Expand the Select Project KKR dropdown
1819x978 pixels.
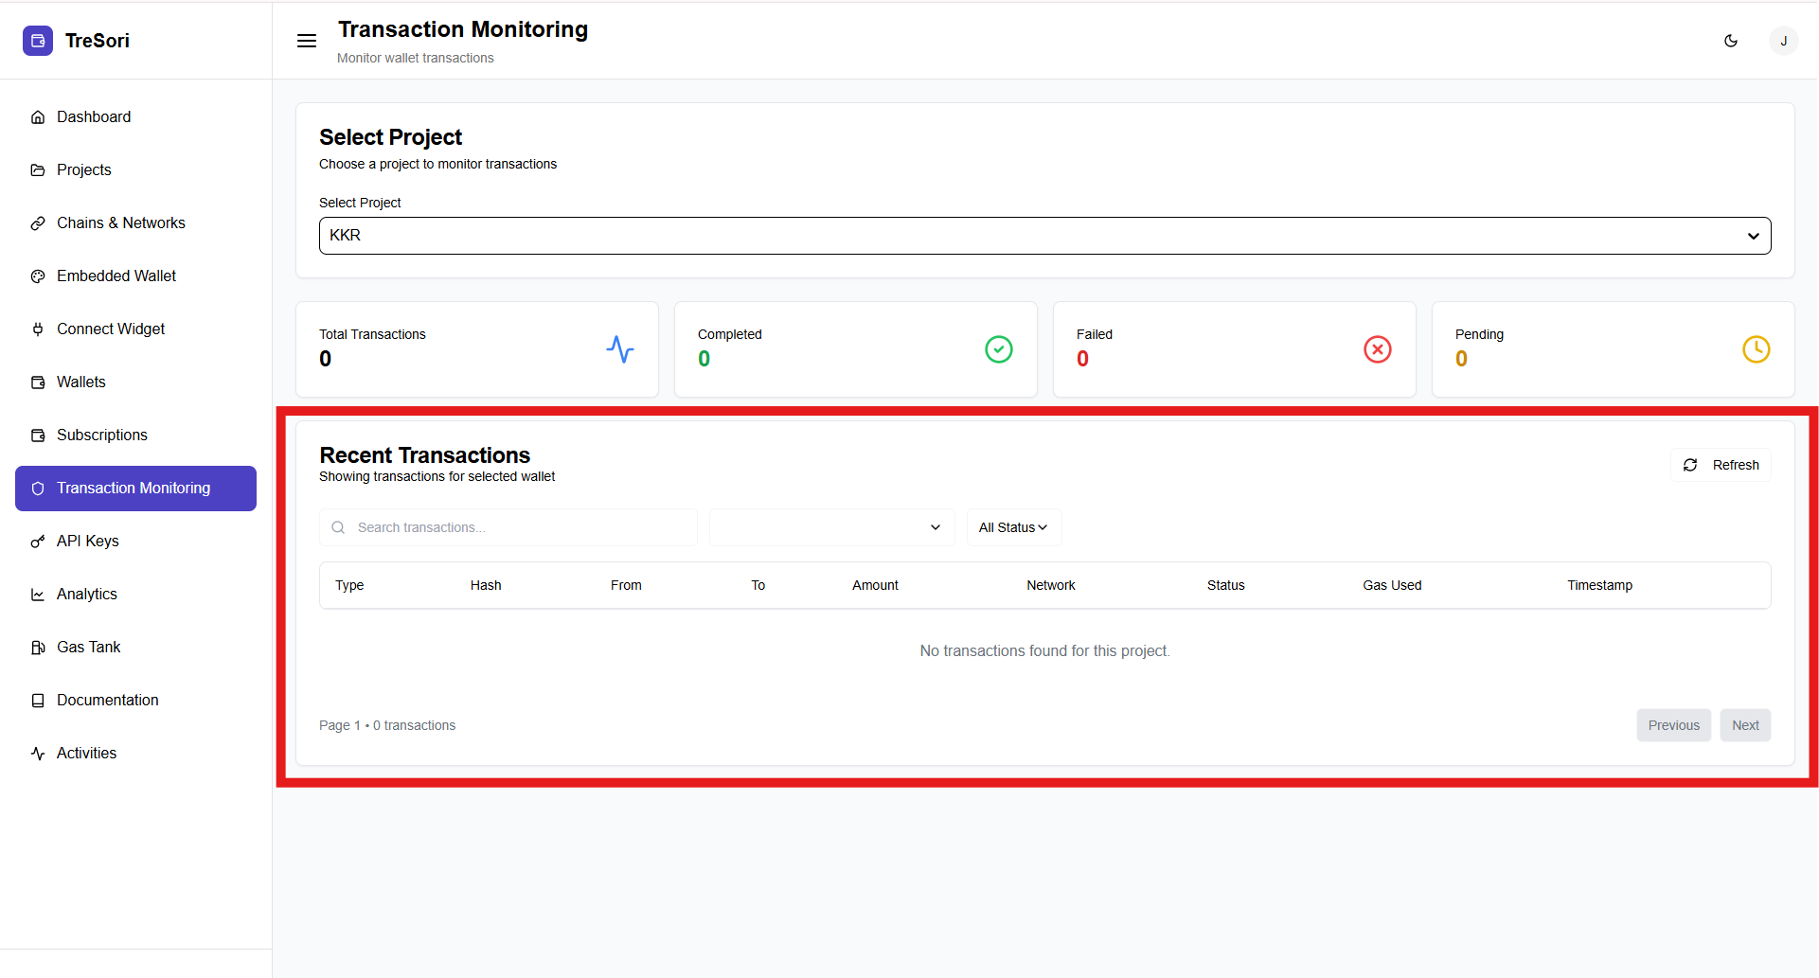pyautogui.click(x=1044, y=236)
